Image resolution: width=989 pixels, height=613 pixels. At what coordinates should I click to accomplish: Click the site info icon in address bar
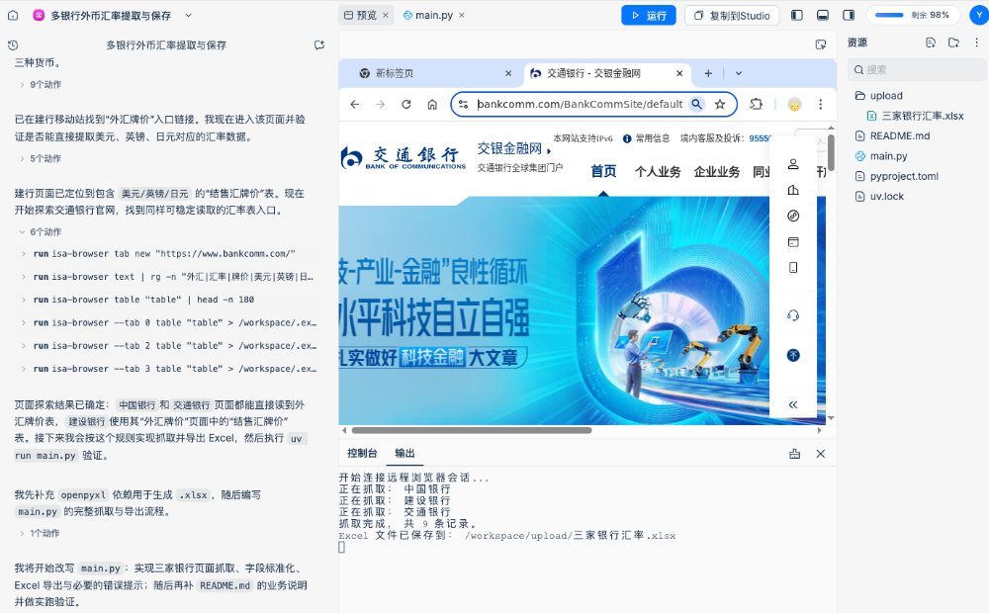coord(463,104)
